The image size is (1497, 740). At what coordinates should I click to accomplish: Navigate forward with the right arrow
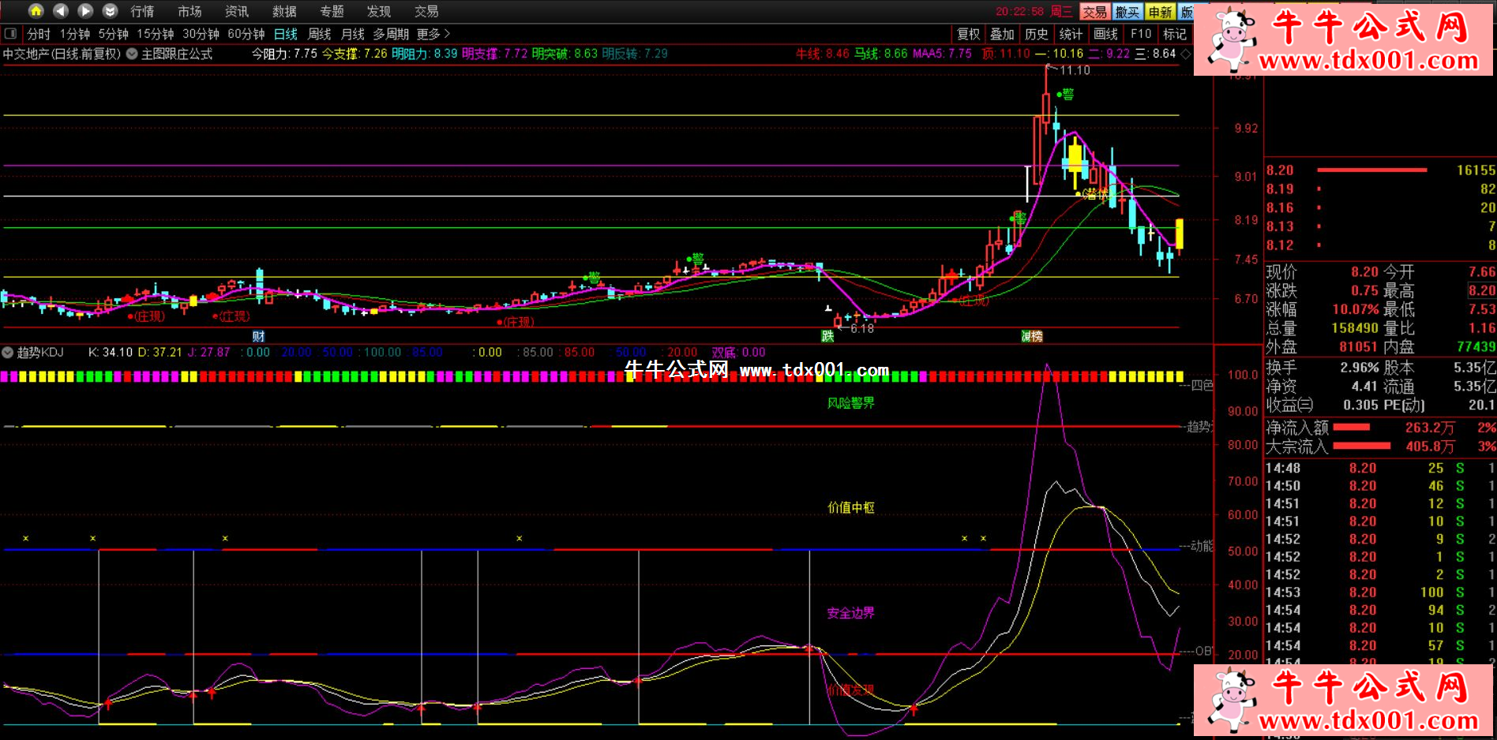tap(85, 11)
